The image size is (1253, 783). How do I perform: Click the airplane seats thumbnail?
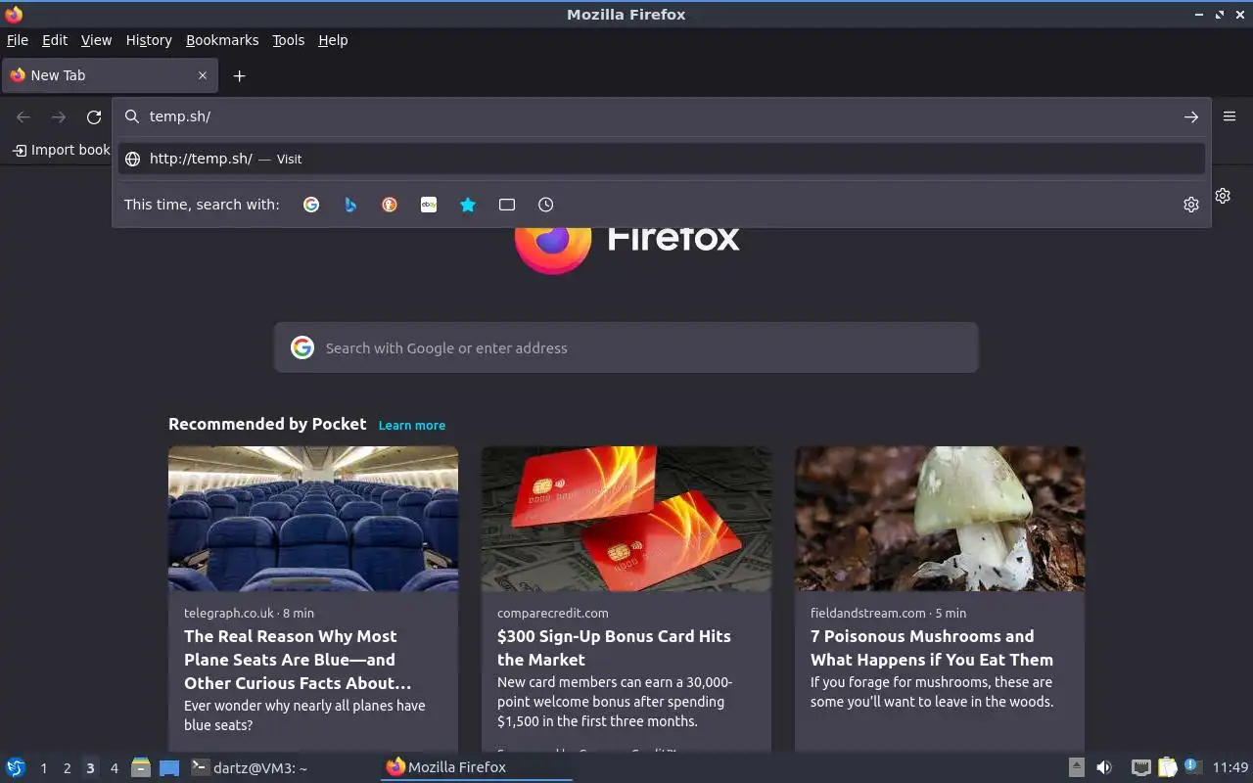pyautogui.click(x=313, y=519)
